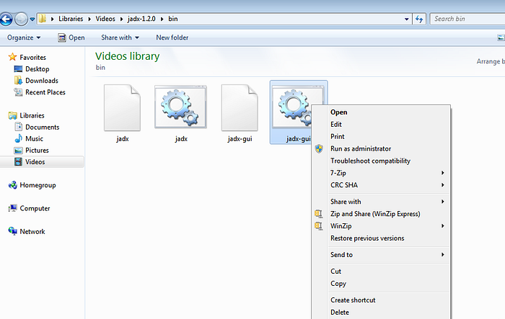This screenshot has width=505, height=319.
Task: Expand the 7-Zip submenu
Action: pos(381,173)
